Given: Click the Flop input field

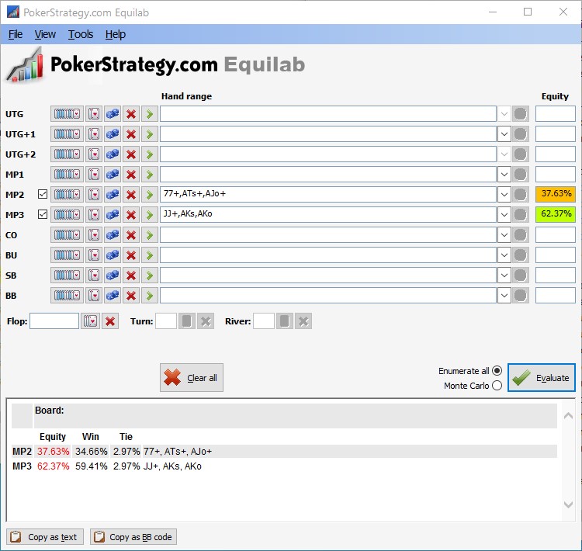Looking at the screenshot, I should coord(54,321).
